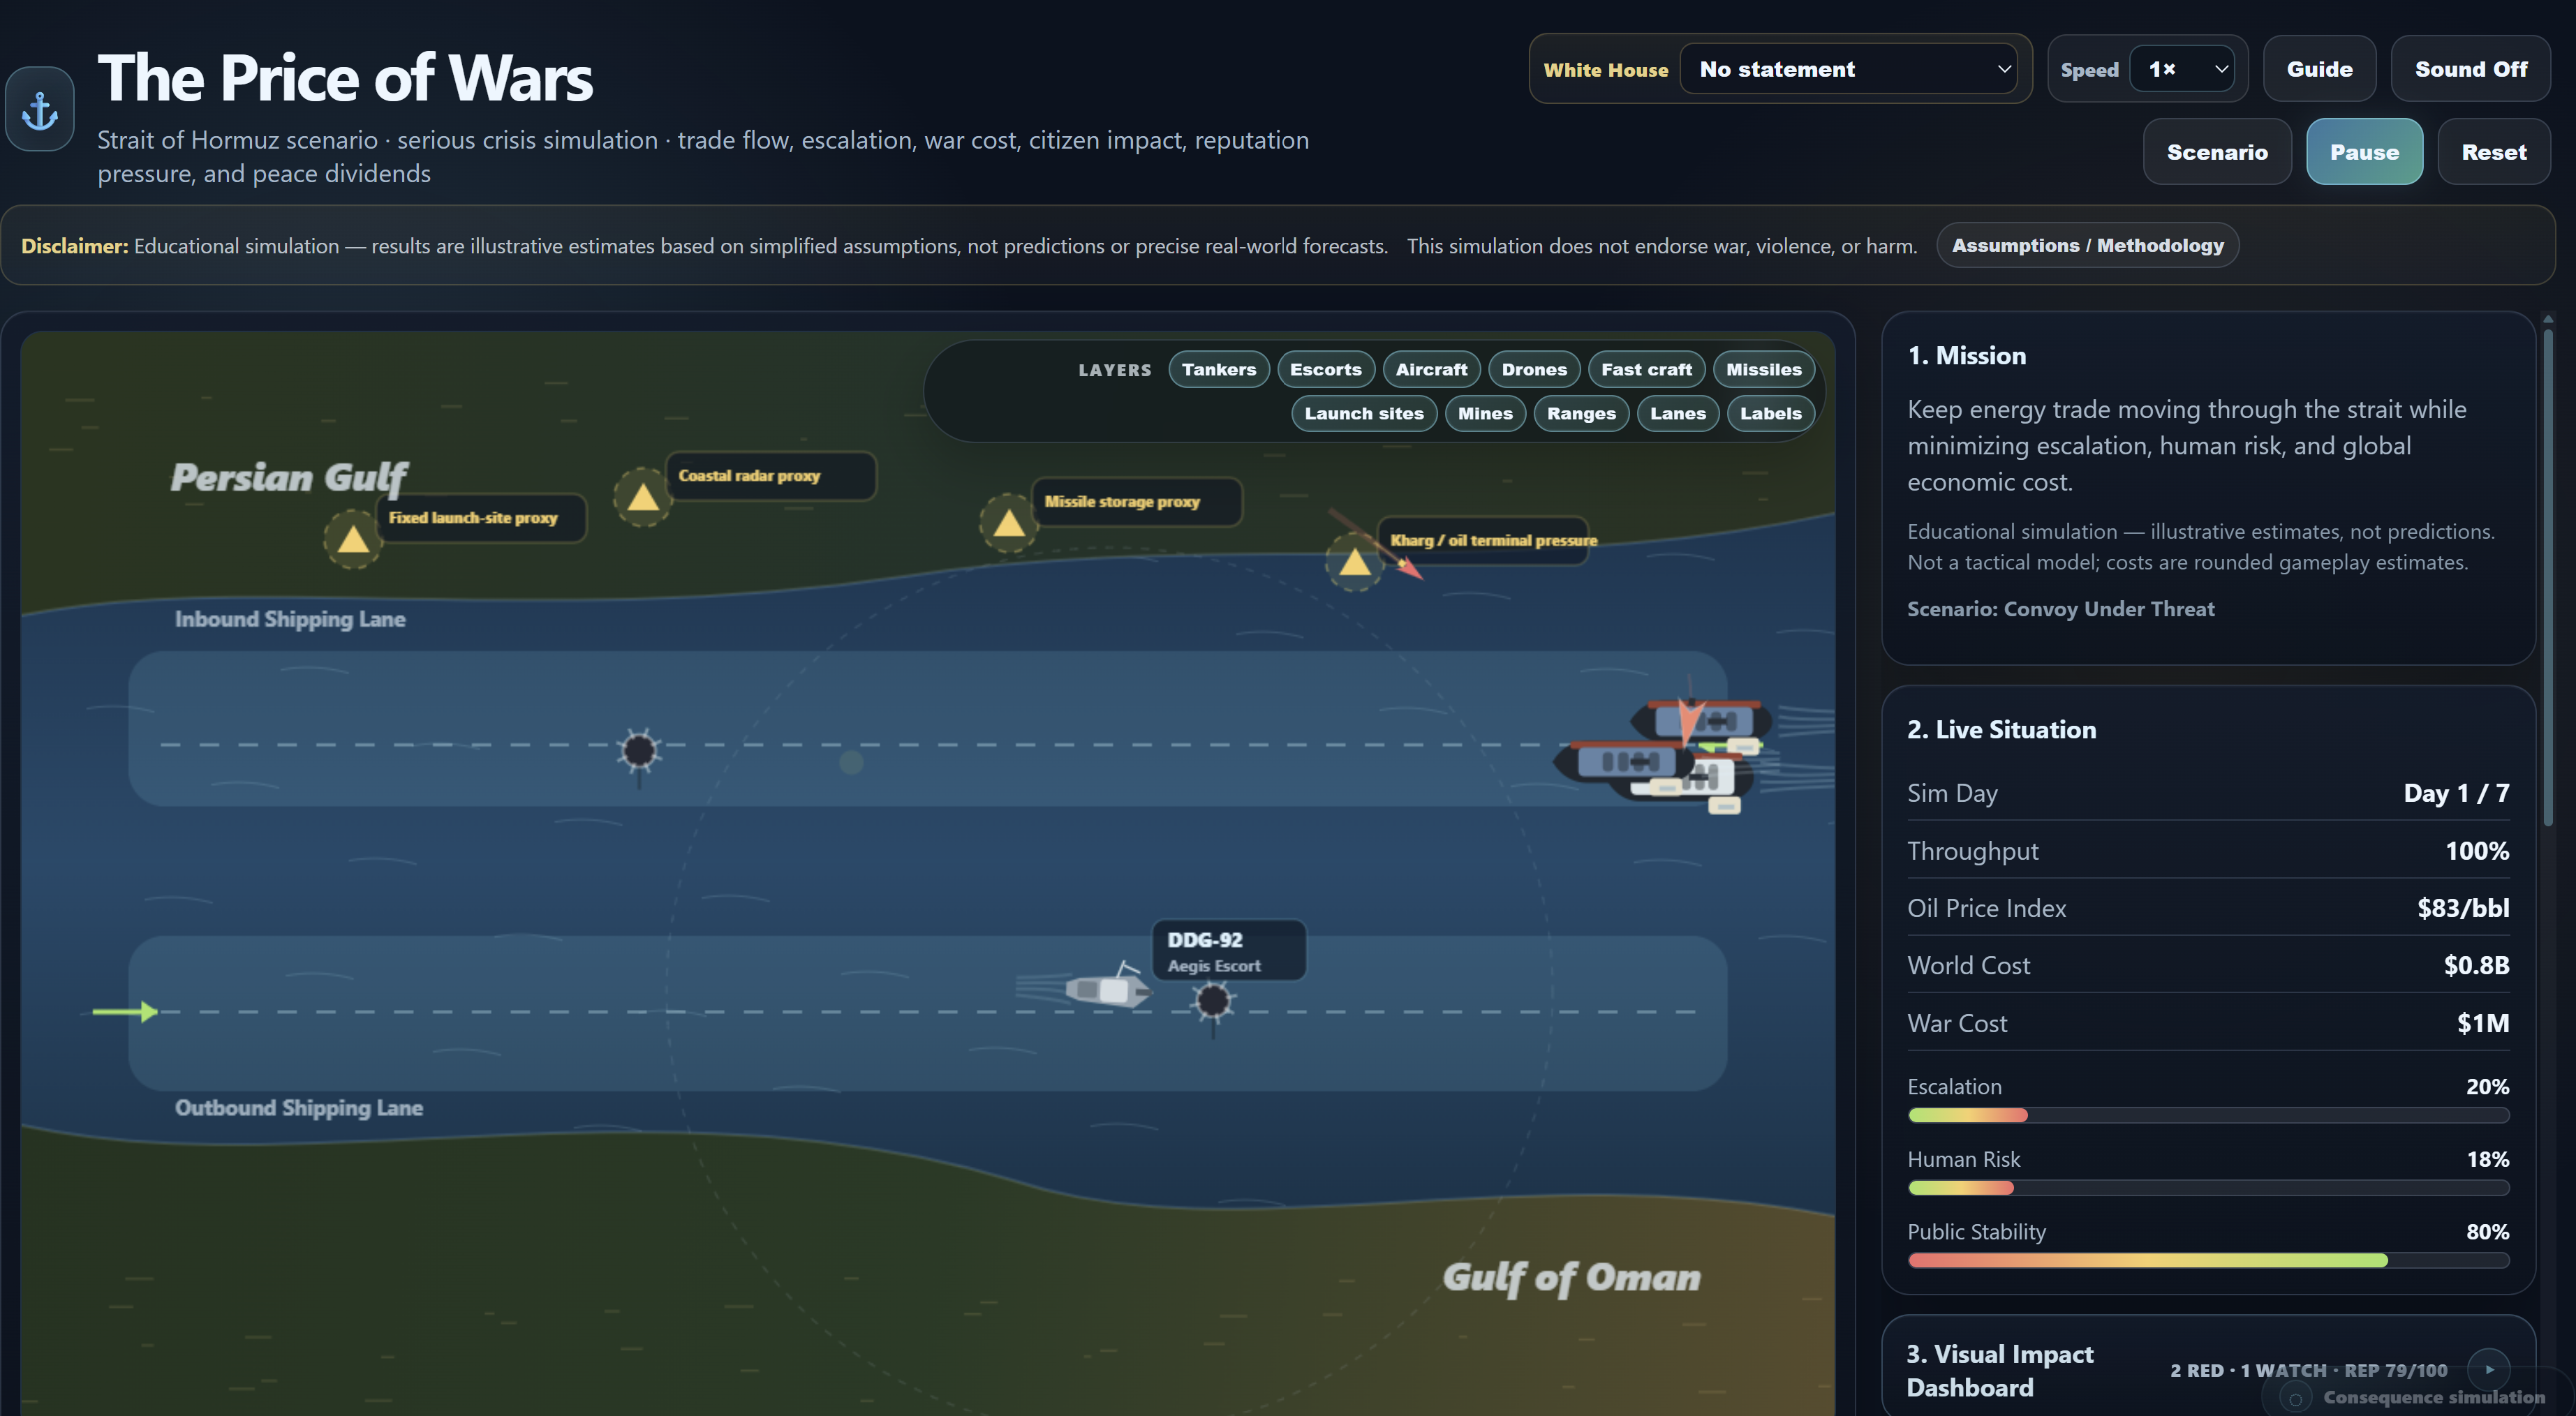Click the Fixed launch-site proxy label
The height and width of the screenshot is (1416, 2576).
[x=481, y=518]
